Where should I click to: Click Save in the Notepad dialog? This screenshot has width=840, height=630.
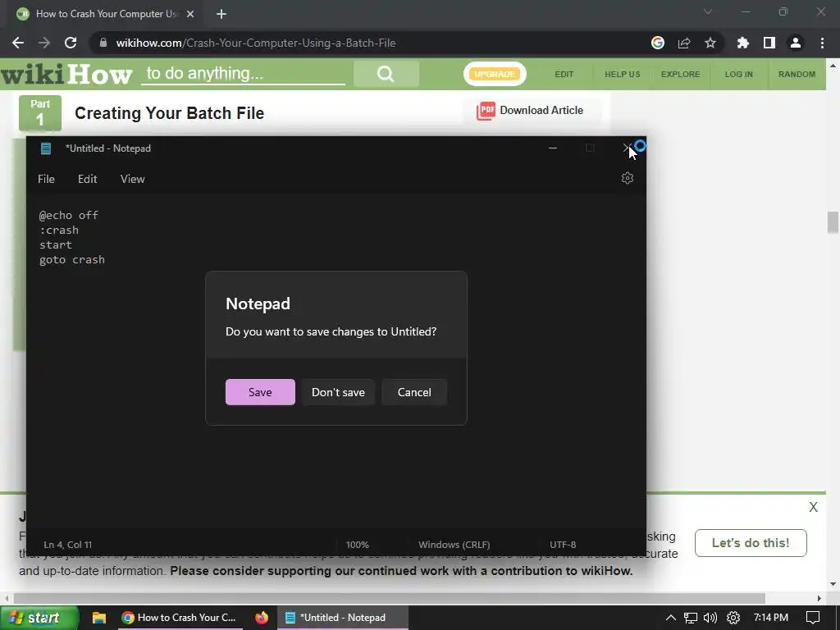tap(260, 392)
